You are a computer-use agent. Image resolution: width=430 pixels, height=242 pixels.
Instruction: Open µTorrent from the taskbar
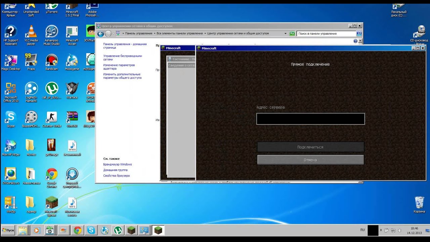(118, 230)
